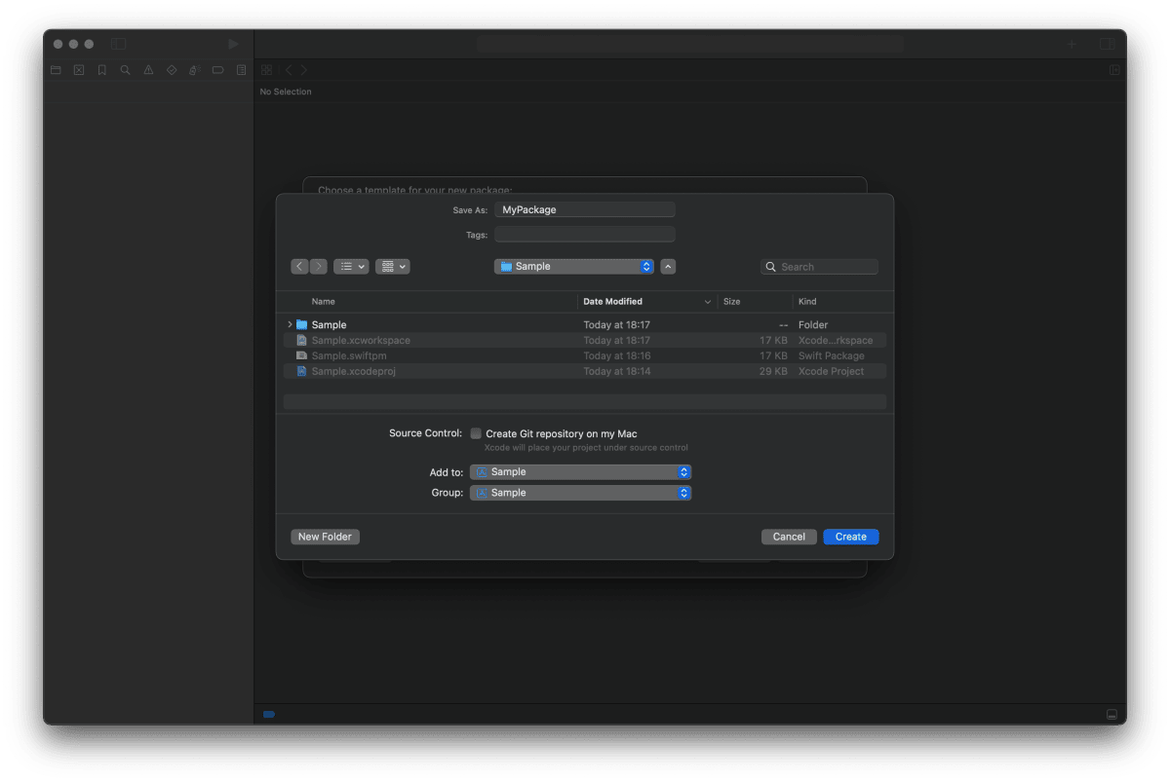Image resolution: width=1170 pixels, height=782 pixels.
Task: Click the related items grid icon in editor
Action: click(266, 70)
